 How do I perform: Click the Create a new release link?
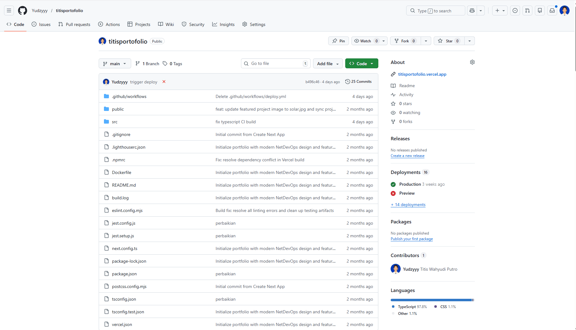(407, 155)
